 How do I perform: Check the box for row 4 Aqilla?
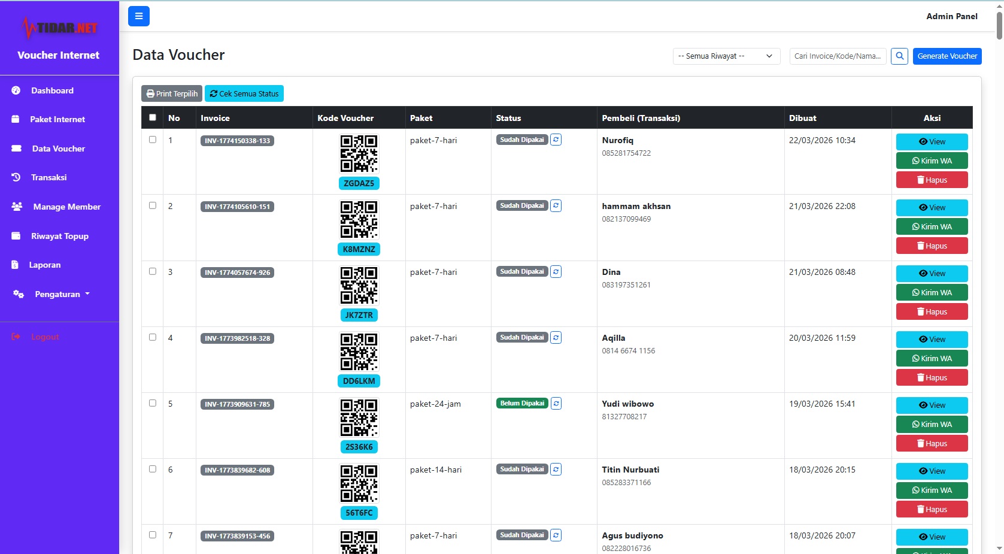coord(153,337)
